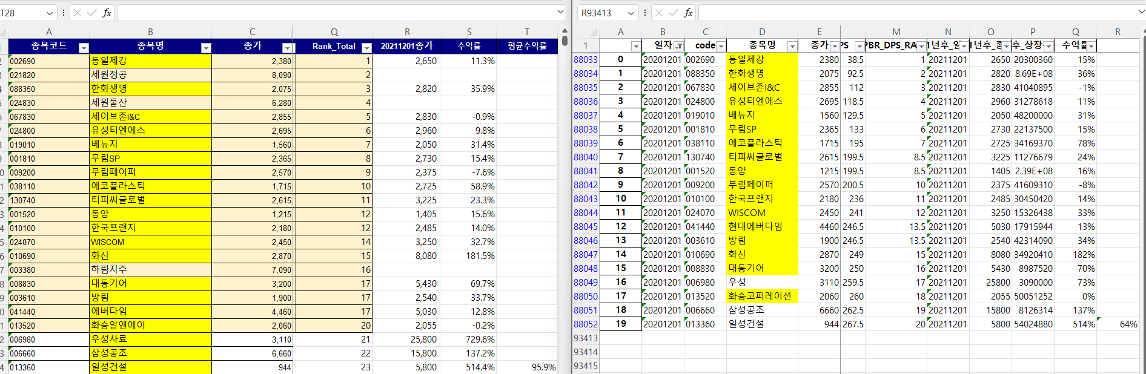The width and height of the screenshot is (1146, 374).
Task: Select row 93413 header in right window
Action: click(x=586, y=338)
